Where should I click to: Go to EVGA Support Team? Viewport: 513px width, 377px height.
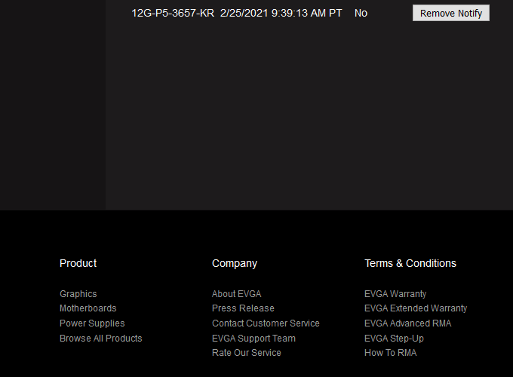pos(253,339)
